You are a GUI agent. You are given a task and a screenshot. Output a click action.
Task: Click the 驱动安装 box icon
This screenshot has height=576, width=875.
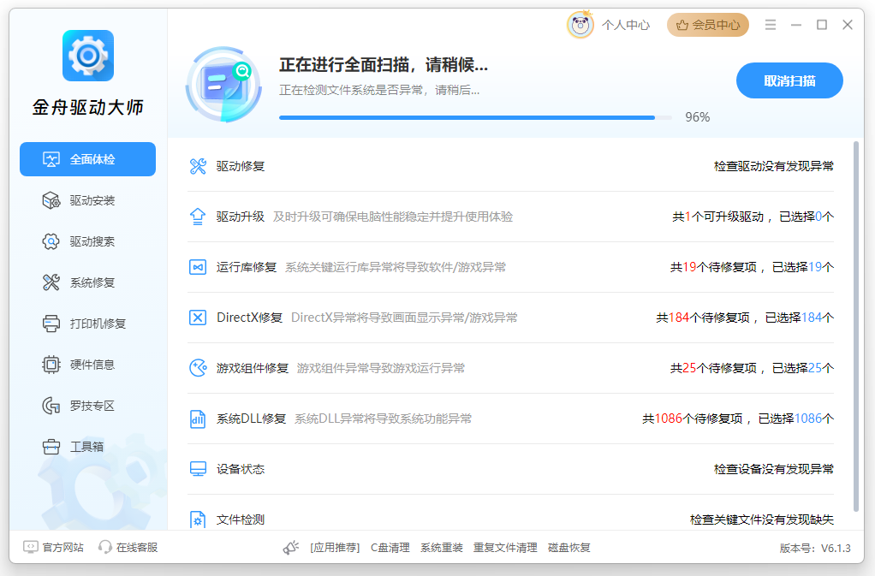[51, 200]
